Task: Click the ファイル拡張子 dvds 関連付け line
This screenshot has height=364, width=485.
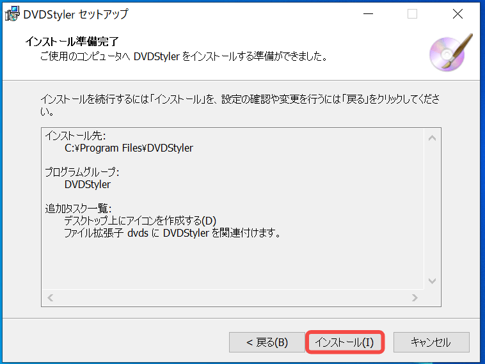Action: [172, 233]
